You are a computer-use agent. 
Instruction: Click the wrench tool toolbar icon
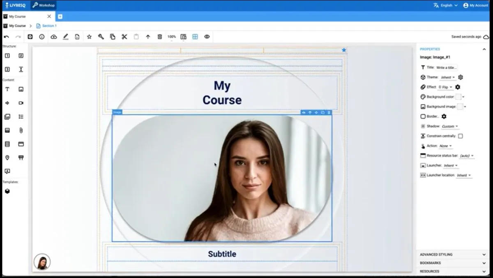[101, 37]
